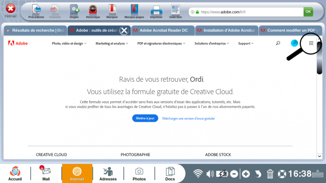This screenshot has width=326, height=183.
Task: Click the green OK button
Action: (x=308, y=12)
